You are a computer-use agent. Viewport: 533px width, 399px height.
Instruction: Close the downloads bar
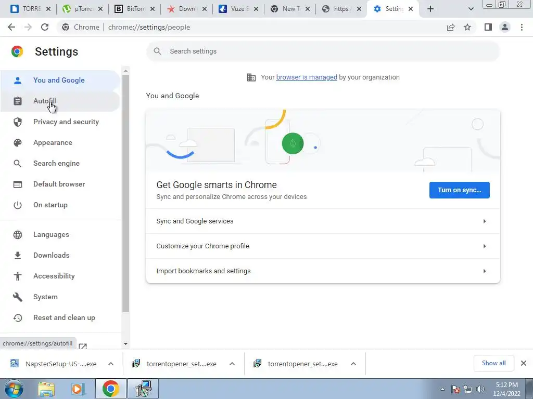[x=524, y=363]
